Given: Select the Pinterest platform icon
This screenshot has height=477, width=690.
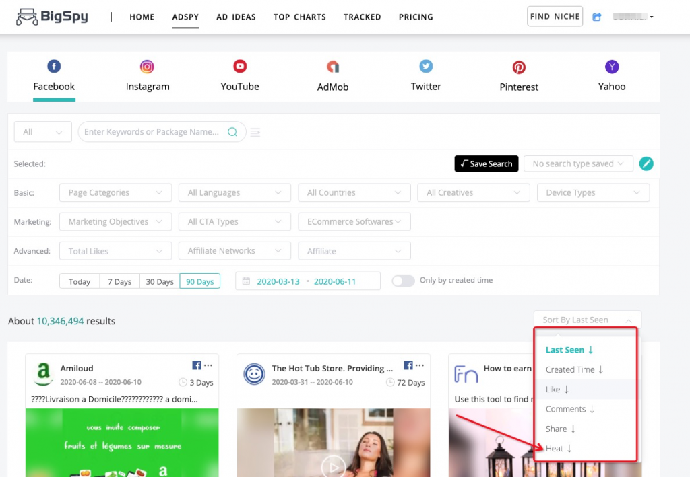Looking at the screenshot, I should point(519,67).
